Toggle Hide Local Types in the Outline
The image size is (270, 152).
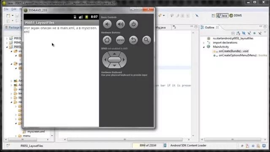point(260,33)
